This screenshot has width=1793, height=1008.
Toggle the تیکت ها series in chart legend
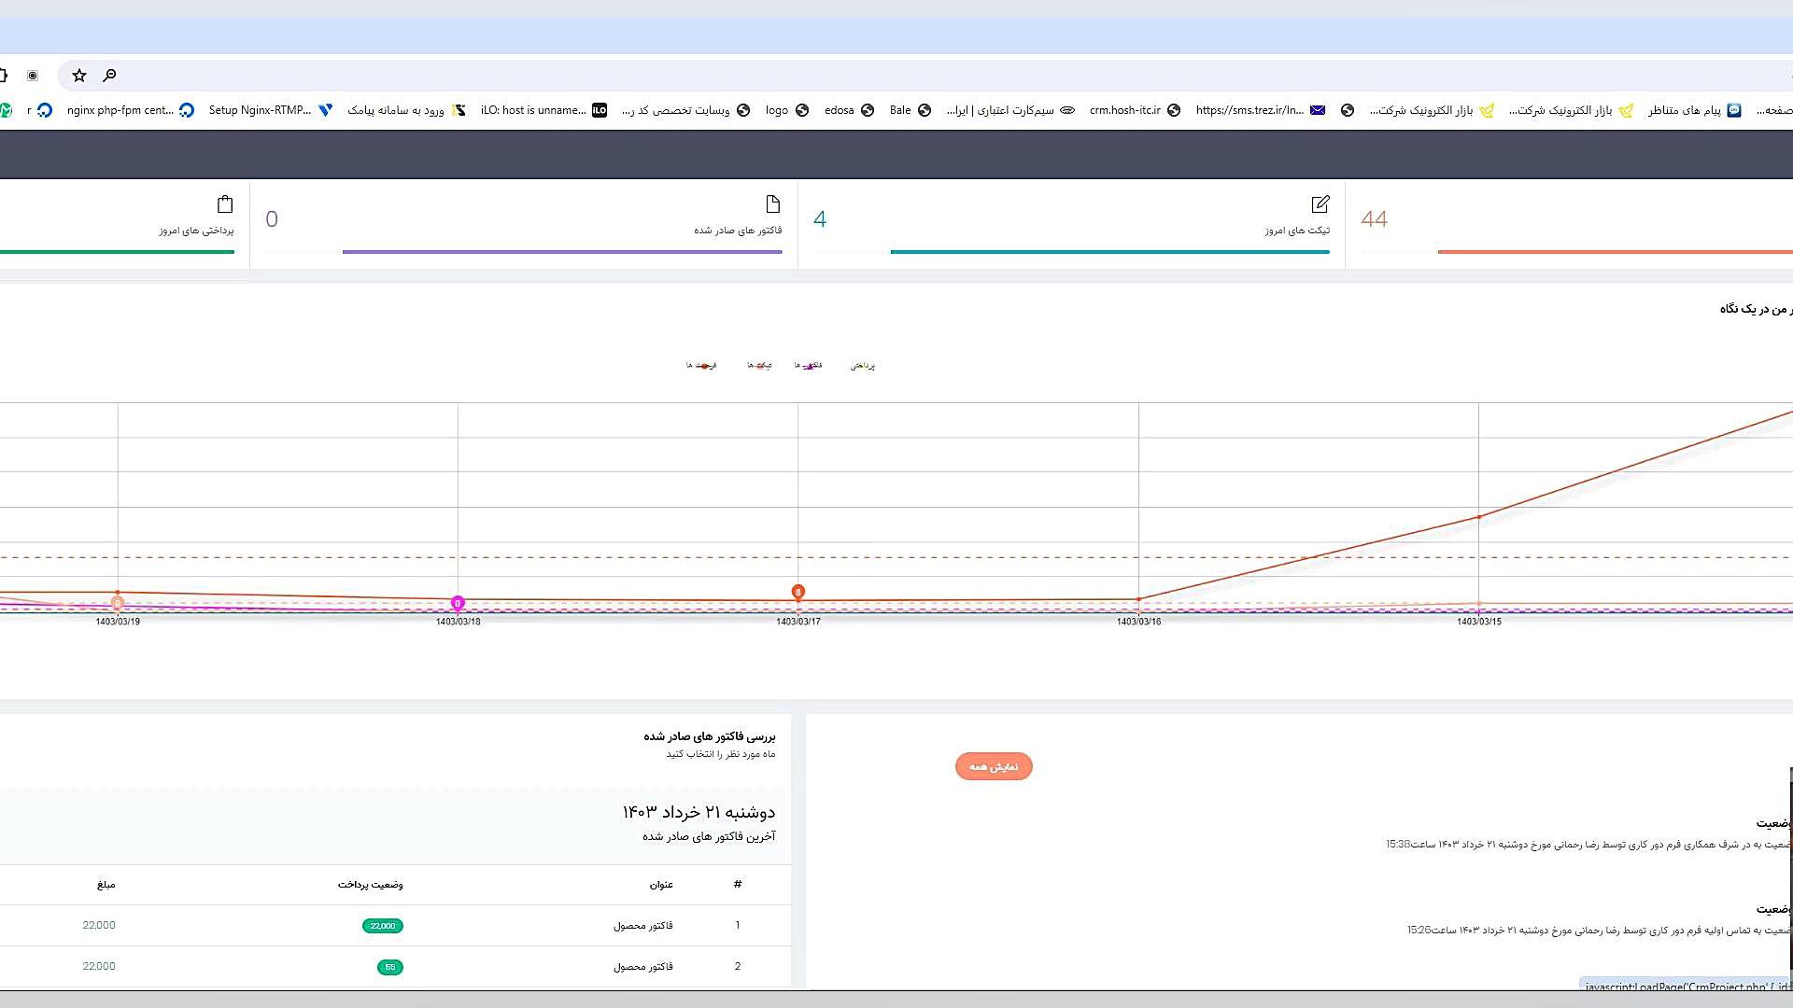(759, 366)
